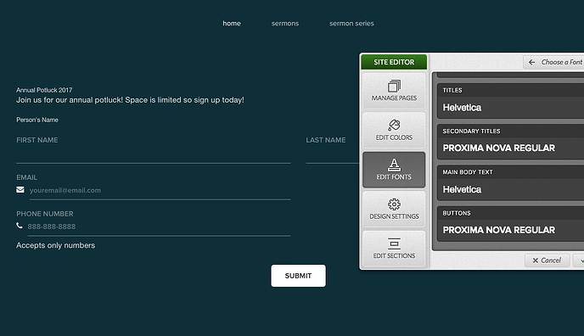This screenshot has width=584, height=336.
Task: Click the 'Accepts only numbers' hint
Action: click(55, 245)
